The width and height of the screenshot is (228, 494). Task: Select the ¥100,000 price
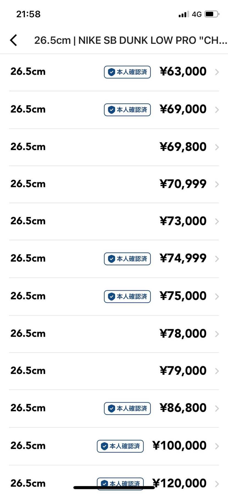(179, 445)
